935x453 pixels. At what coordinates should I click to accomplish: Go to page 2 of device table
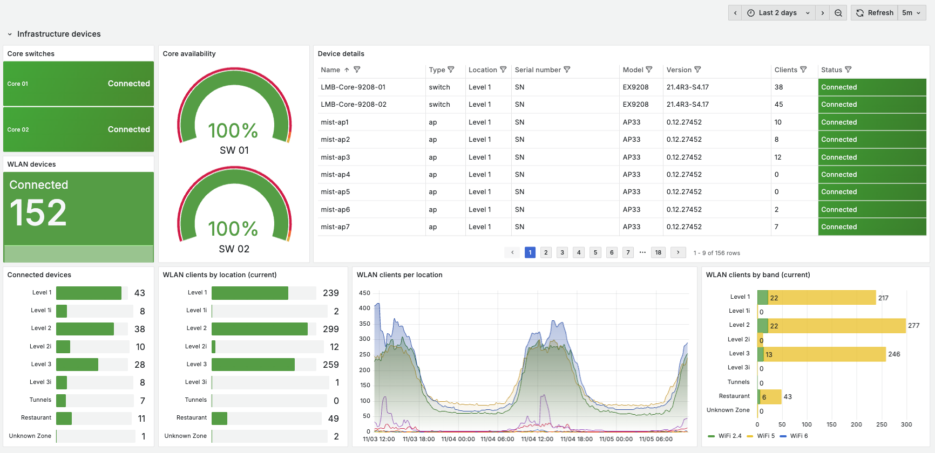point(546,252)
